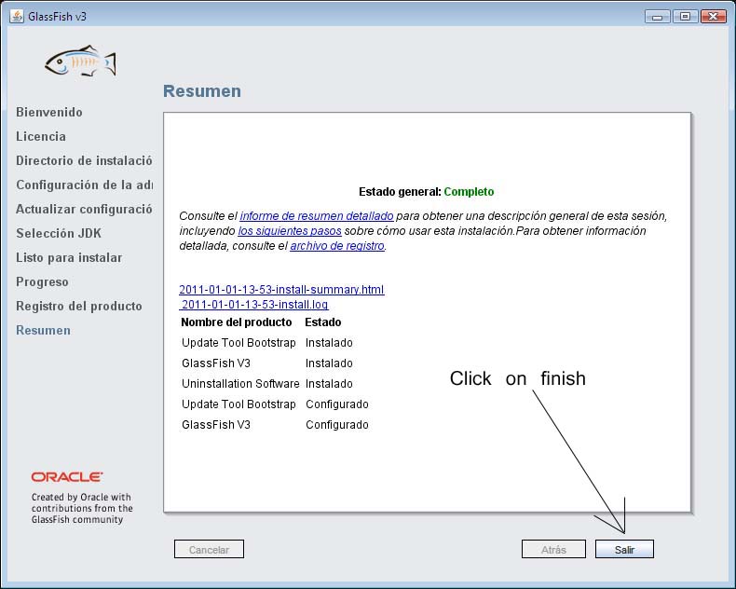Click the Salir button to finish
The image size is (736, 589).
(x=624, y=549)
